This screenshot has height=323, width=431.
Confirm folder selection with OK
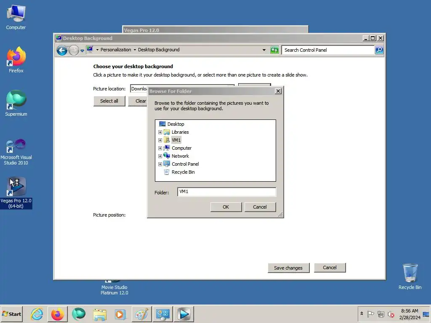click(x=226, y=207)
